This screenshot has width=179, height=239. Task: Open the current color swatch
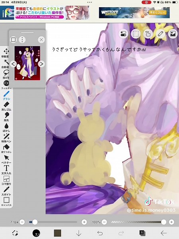(58, 233)
